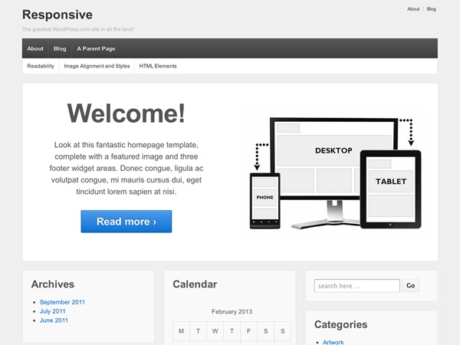Focus the 'search here' input field
This screenshot has height=345, width=460.
(357, 286)
